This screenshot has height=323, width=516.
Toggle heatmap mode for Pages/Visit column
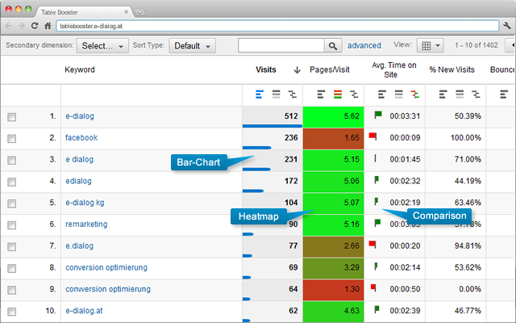pos(338,94)
